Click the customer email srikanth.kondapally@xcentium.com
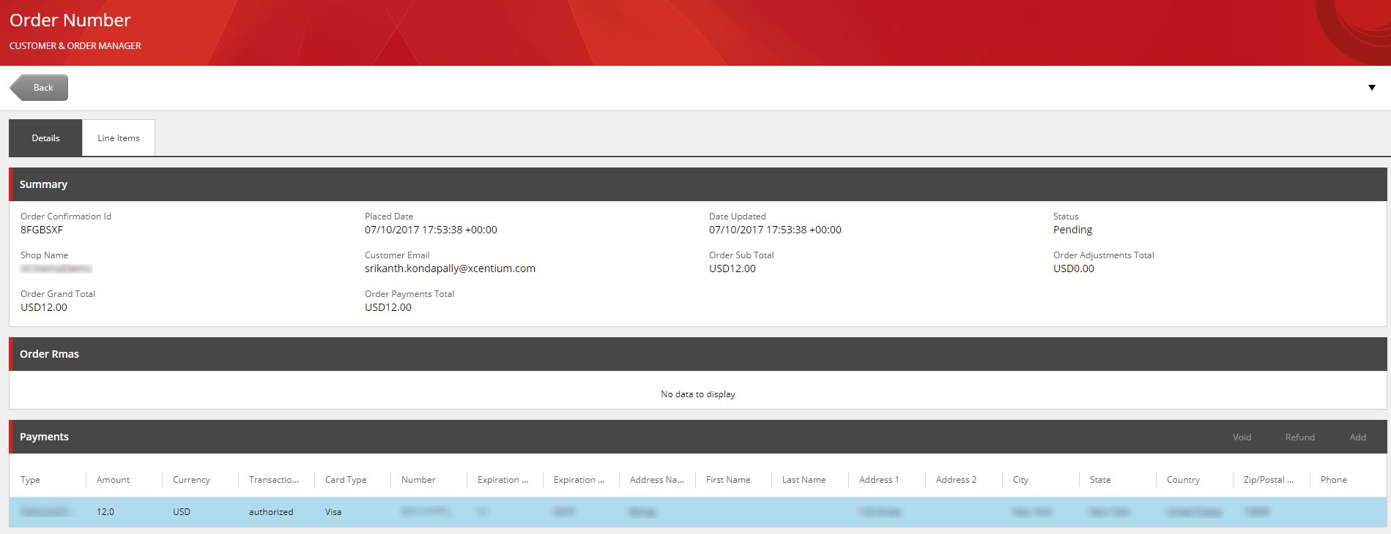 pyautogui.click(x=450, y=268)
